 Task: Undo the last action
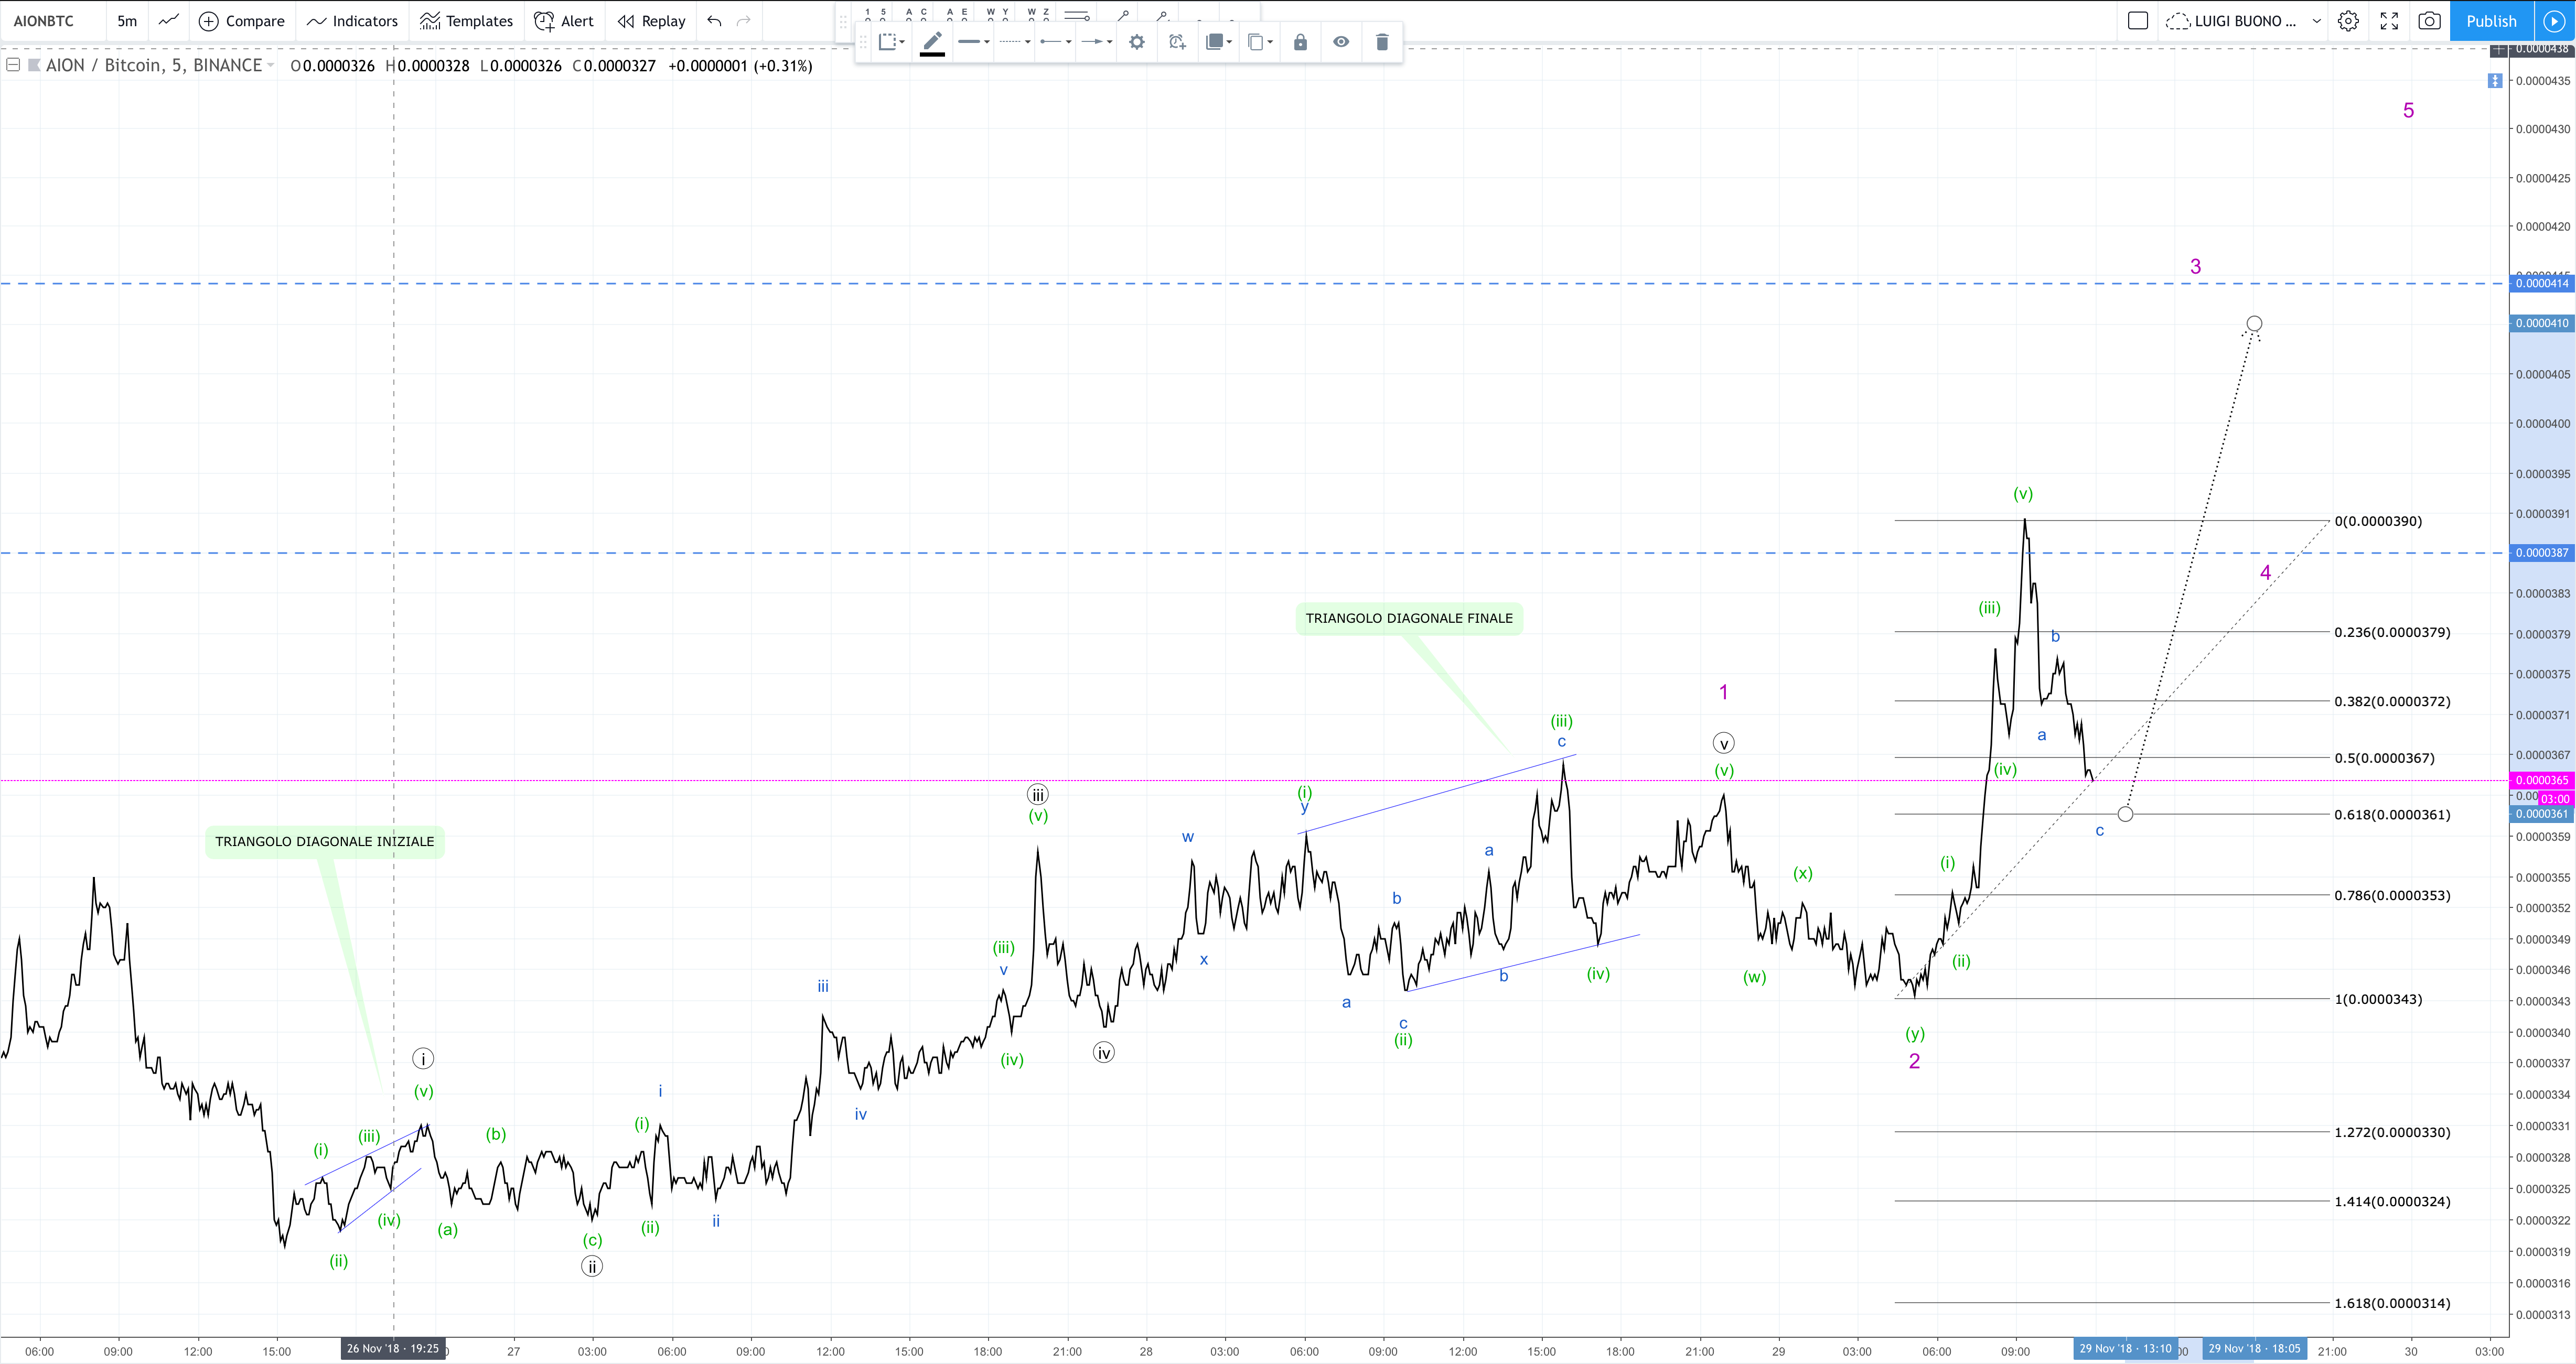(x=714, y=21)
